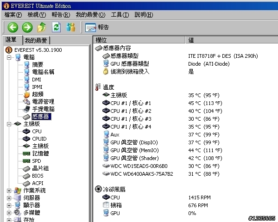Select ACPI in the tree

(38, 183)
